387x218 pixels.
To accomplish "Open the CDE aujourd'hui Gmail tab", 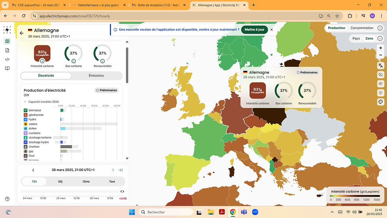I will pyautogui.click(x=39, y=5).
